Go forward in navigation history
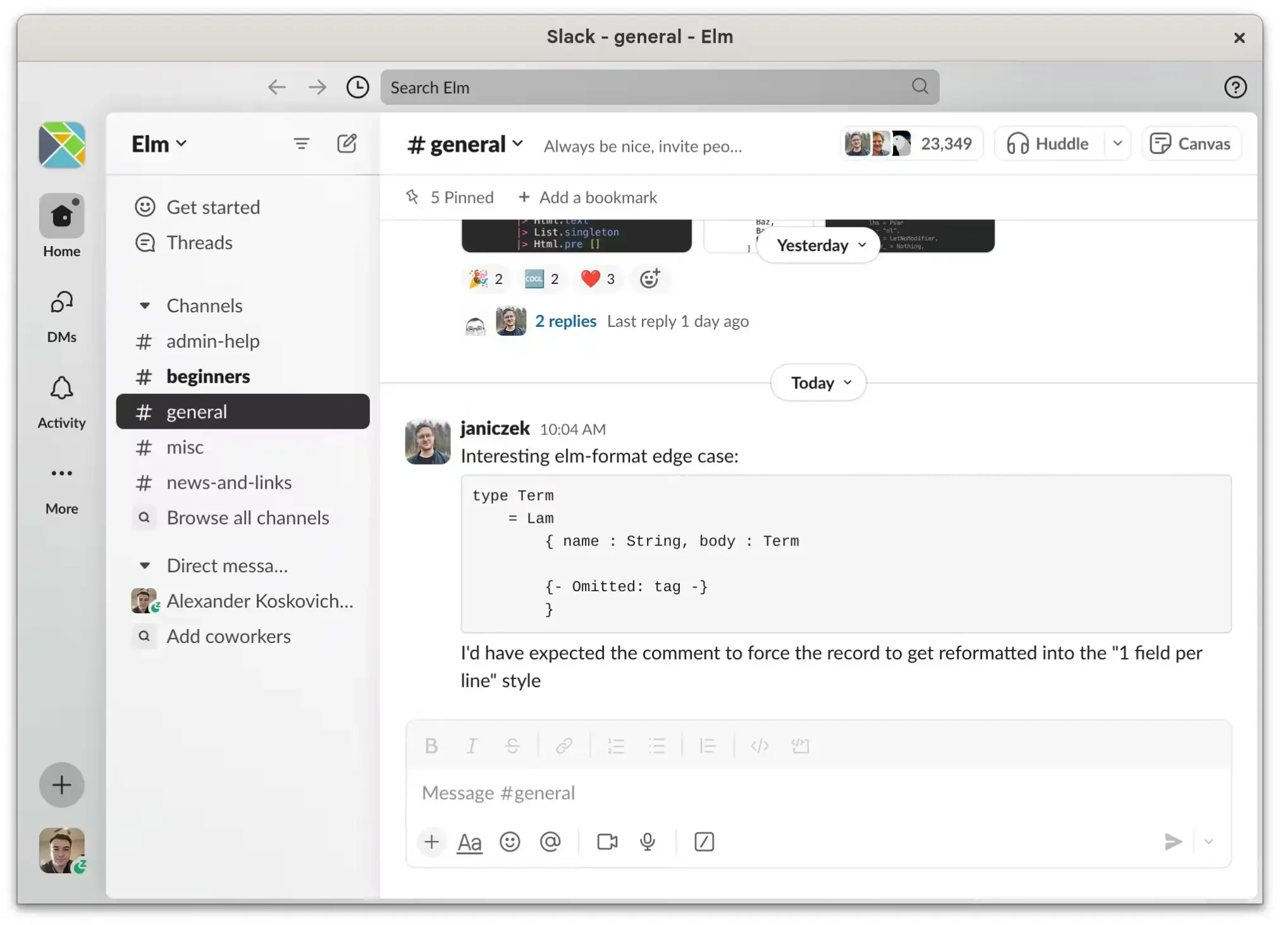Image resolution: width=1280 pixels, height=925 pixels. [317, 87]
